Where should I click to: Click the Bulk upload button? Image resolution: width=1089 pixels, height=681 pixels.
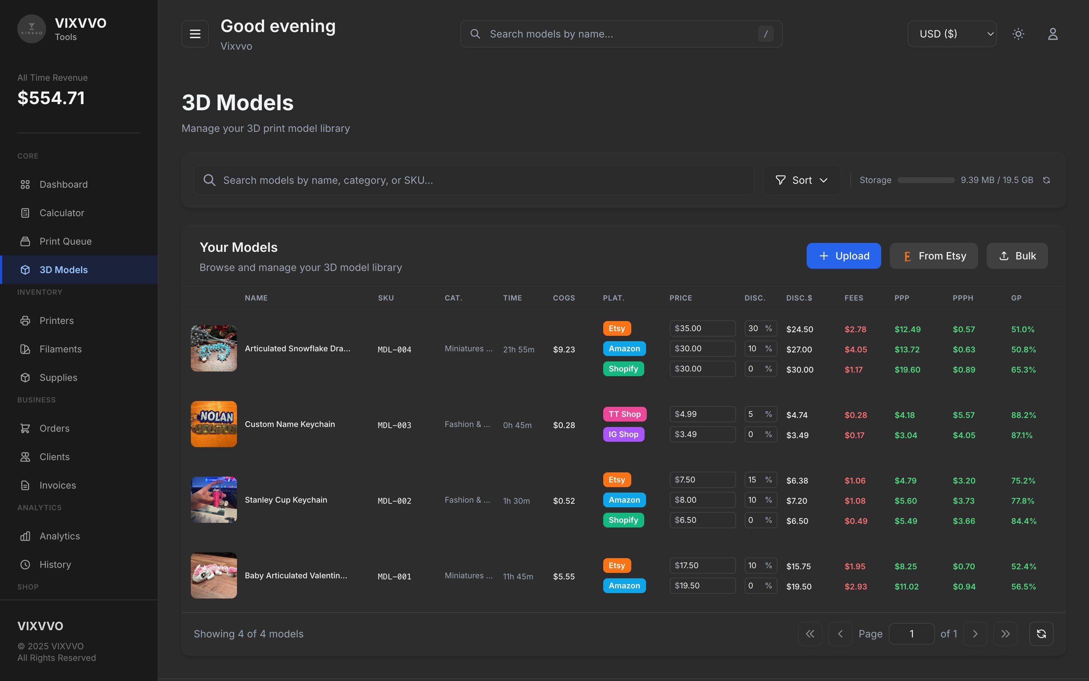click(1017, 256)
